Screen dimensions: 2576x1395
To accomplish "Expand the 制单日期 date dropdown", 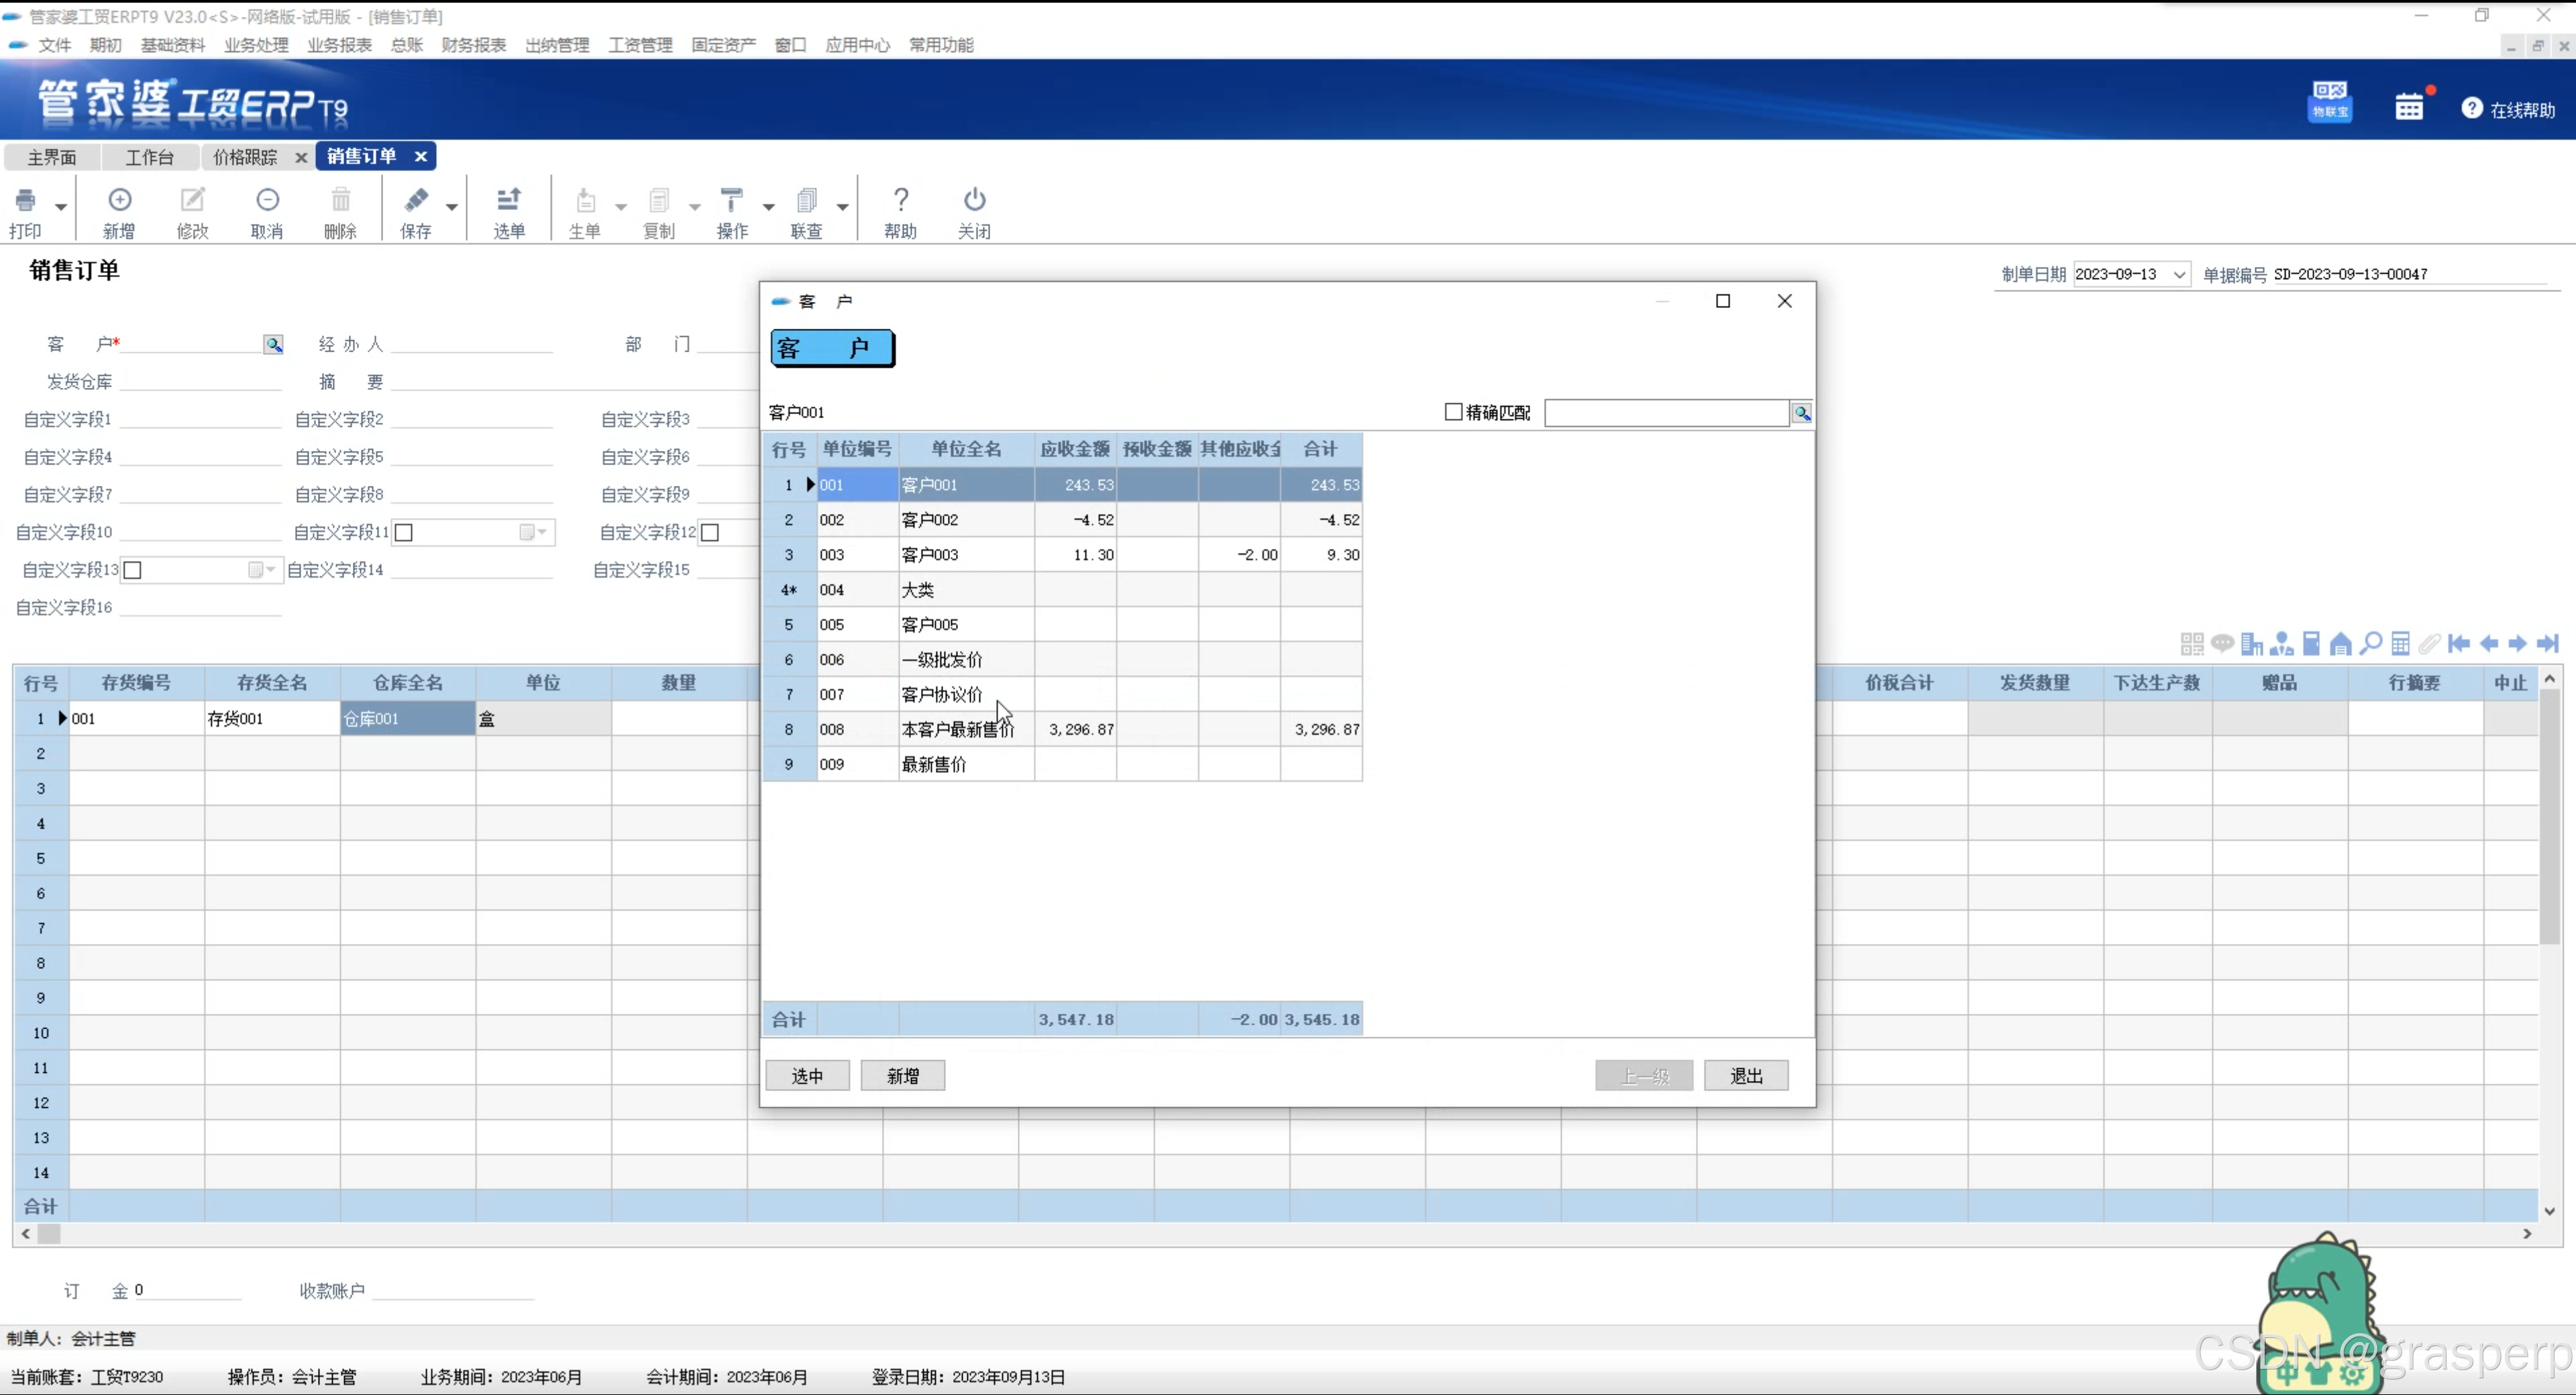I will click(x=2179, y=275).
